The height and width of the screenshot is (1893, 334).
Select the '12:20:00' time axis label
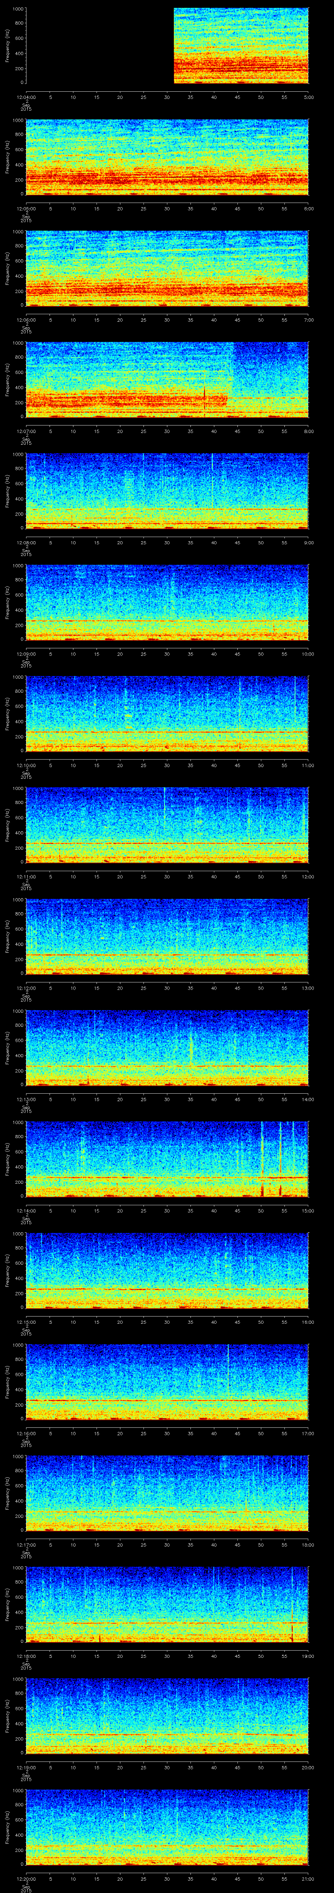(x=26, y=1878)
